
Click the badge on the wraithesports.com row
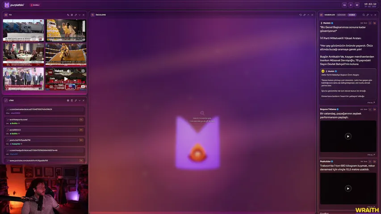pos(81,119)
